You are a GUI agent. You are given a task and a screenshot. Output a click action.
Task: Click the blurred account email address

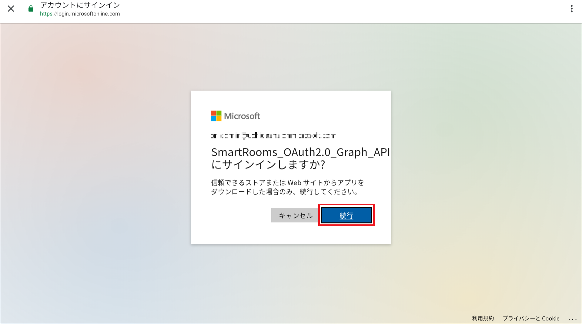(273, 136)
